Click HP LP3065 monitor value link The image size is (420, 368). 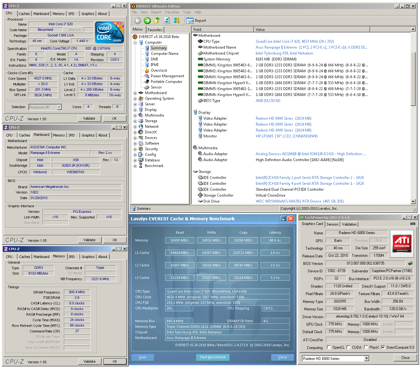(x=287, y=136)
